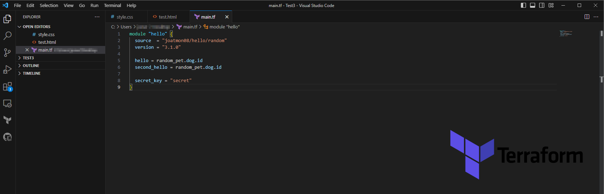Collapse the OPEN EDITORS section

(36, 27)
